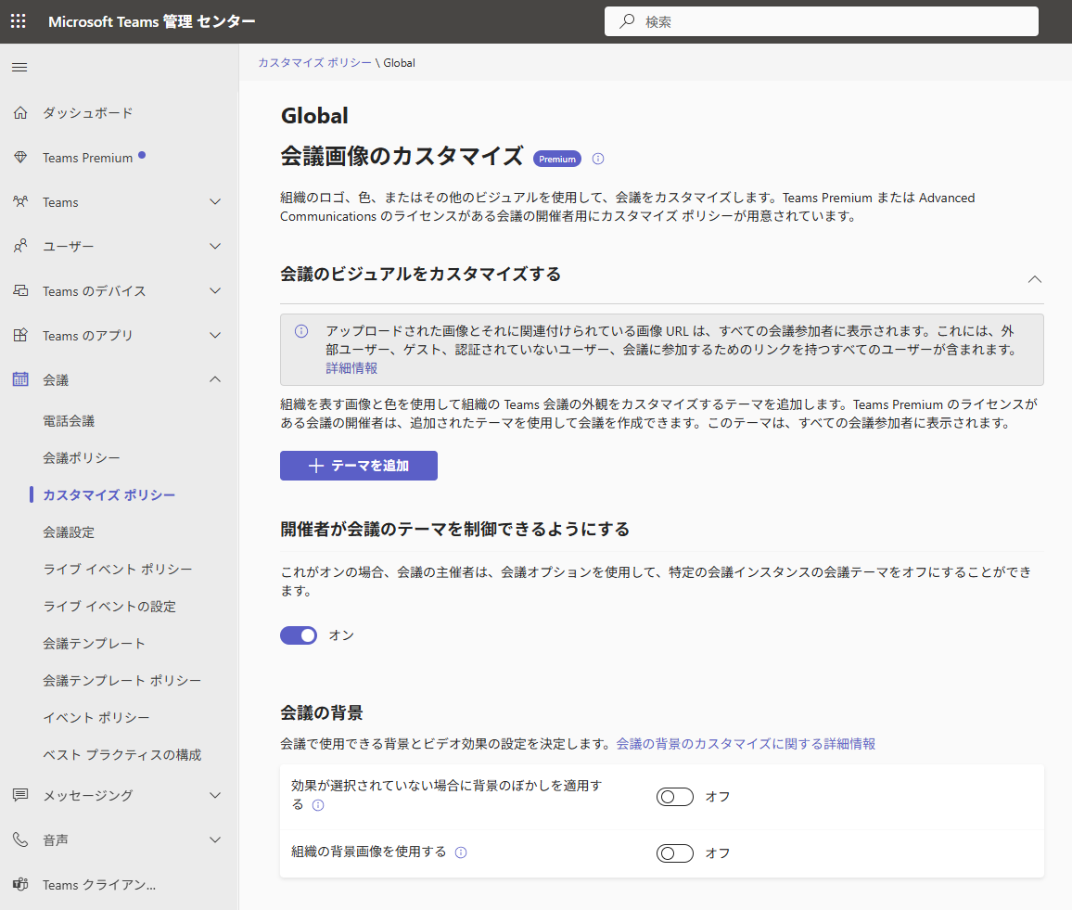The image size is (1072, 910).
Task: Open ライブ イベントの設定
Action: pyautogui.click(x=109, y=607)
